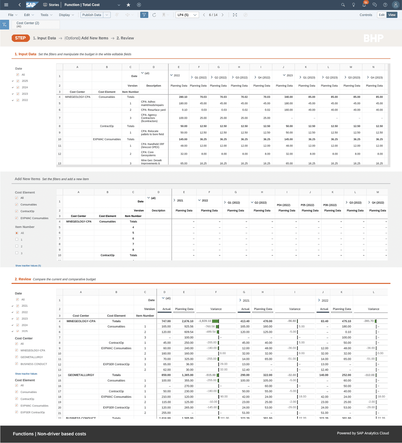Jump to 1. Input Data step
This screenshot has height=443, width=402.
[x=44, y=38]
